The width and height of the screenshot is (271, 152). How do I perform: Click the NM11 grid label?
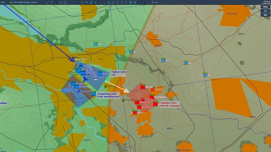241,34
